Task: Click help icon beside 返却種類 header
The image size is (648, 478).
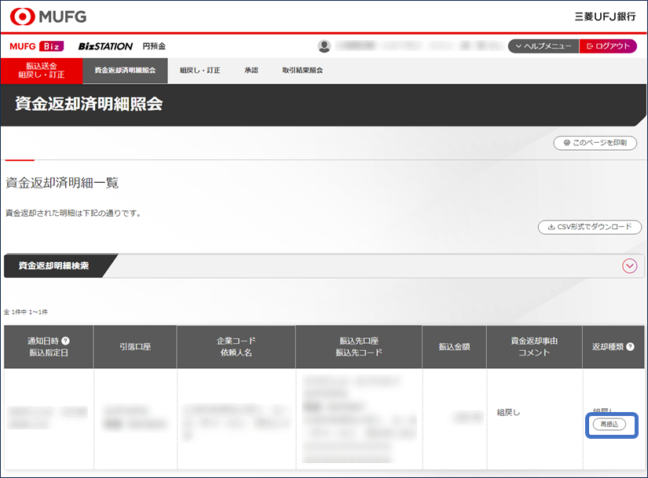Action: click(630, 346)
